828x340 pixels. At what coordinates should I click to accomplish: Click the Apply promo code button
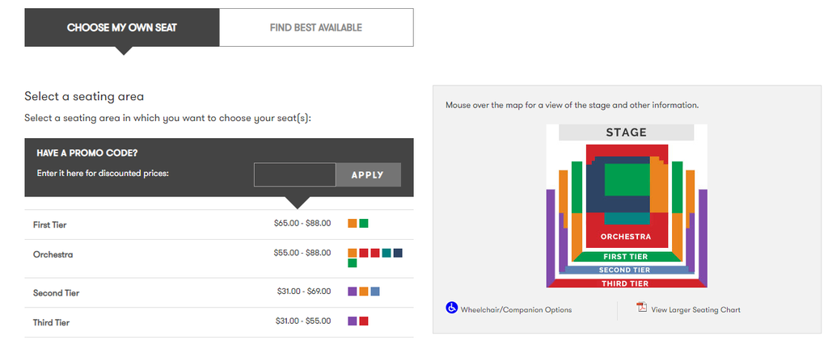[368, 175]
